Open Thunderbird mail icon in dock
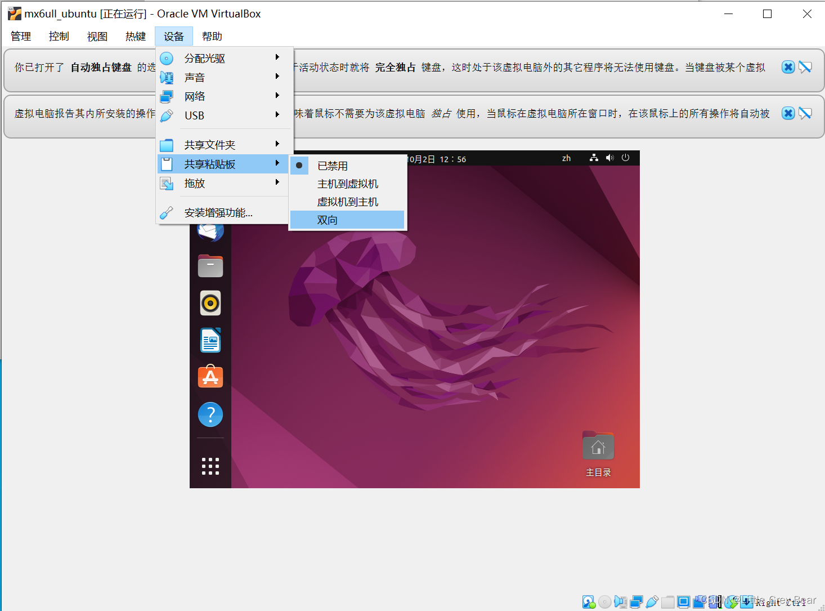825x611 pixels. [x=210, y=231]
